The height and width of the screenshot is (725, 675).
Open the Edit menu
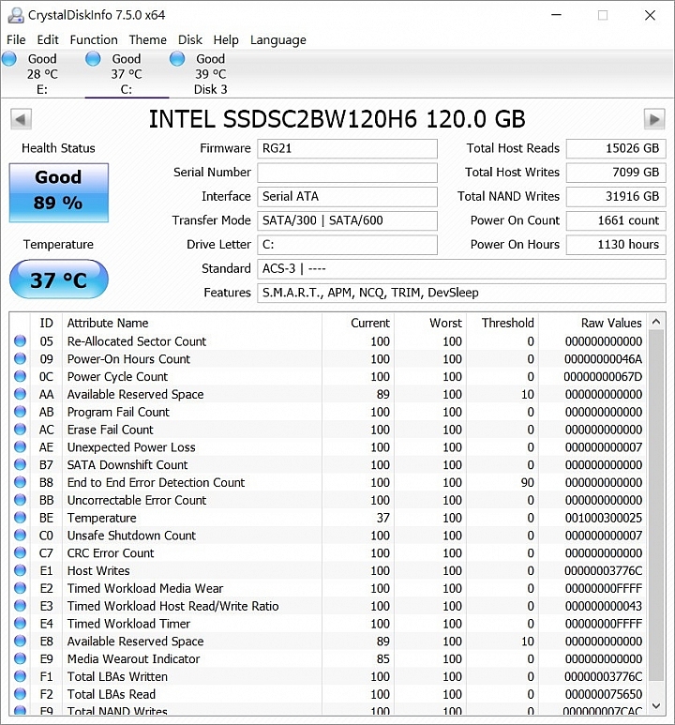48,39
